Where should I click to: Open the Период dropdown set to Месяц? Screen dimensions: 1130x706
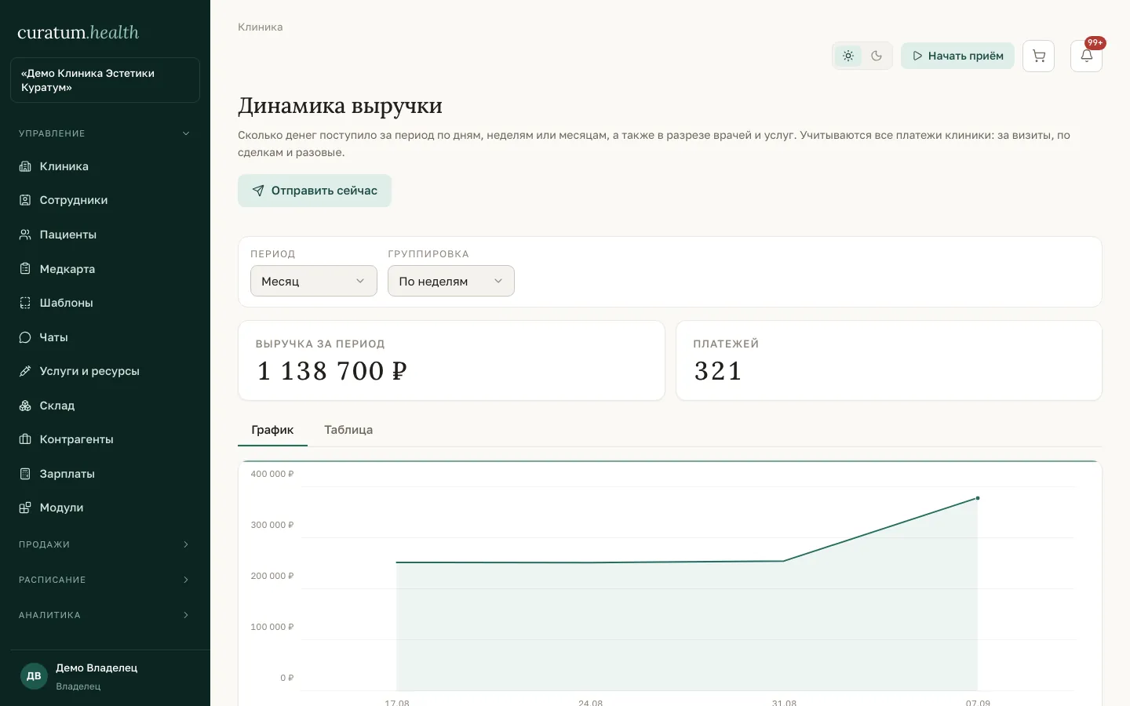click(x=314, y=281)
